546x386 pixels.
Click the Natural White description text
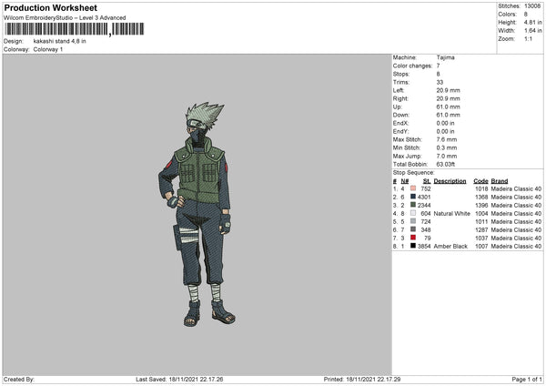click(x=451, y=213)
